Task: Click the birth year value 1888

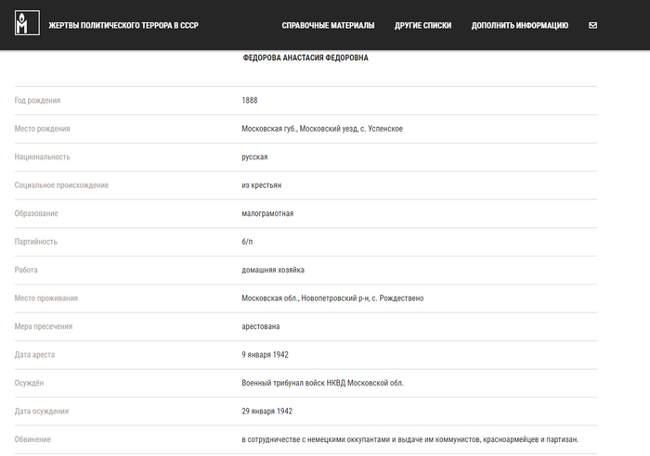Action: (x=250, y=100)
